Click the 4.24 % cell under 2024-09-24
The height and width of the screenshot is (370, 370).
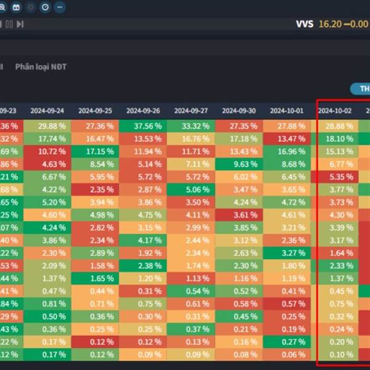[x=47, y=228]
